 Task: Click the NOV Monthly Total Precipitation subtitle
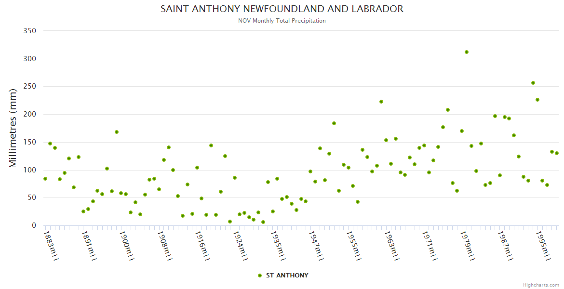pyautogui.click(x=282, y=21)
